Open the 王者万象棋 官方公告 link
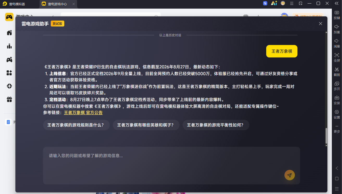342x194 pixels. click(x=83, y=113)
